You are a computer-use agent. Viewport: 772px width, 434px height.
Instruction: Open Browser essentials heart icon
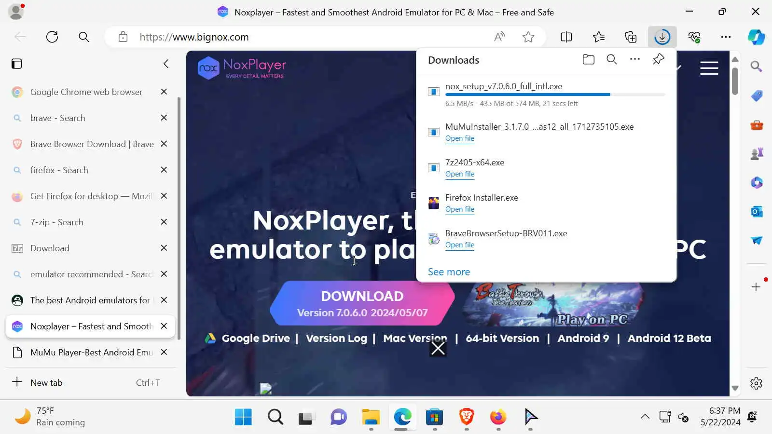click(694, 37)
